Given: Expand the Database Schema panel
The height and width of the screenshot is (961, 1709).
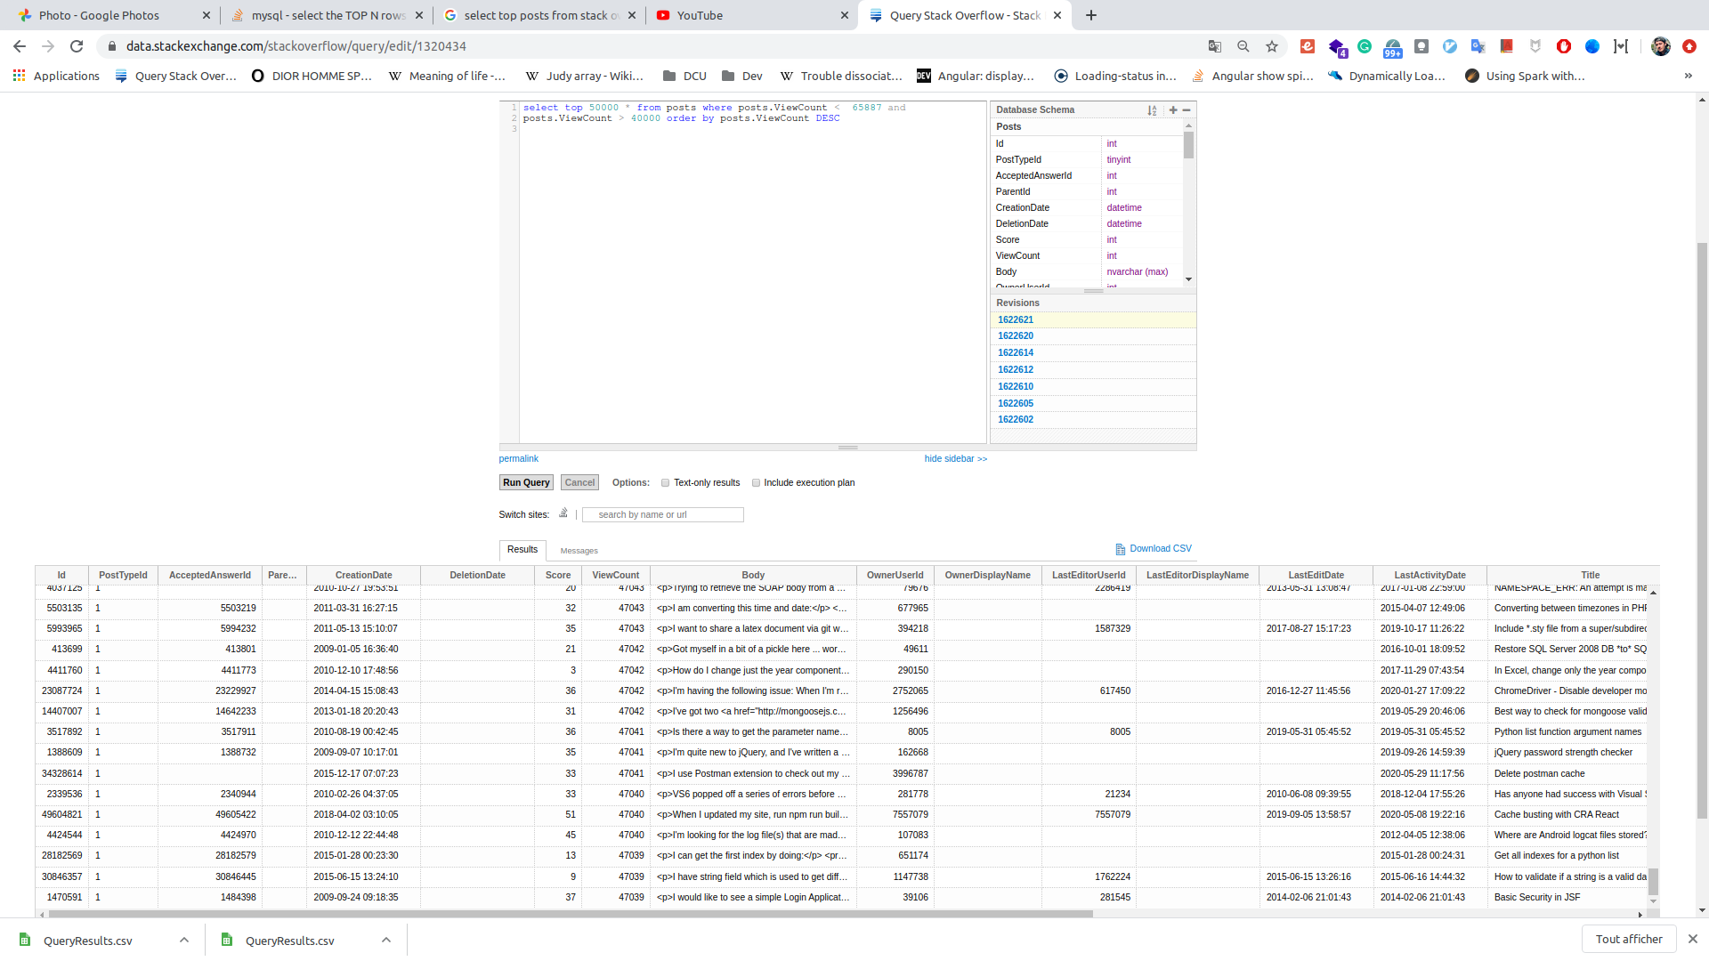Looking at the screenshot, I should coord(1172,109).
